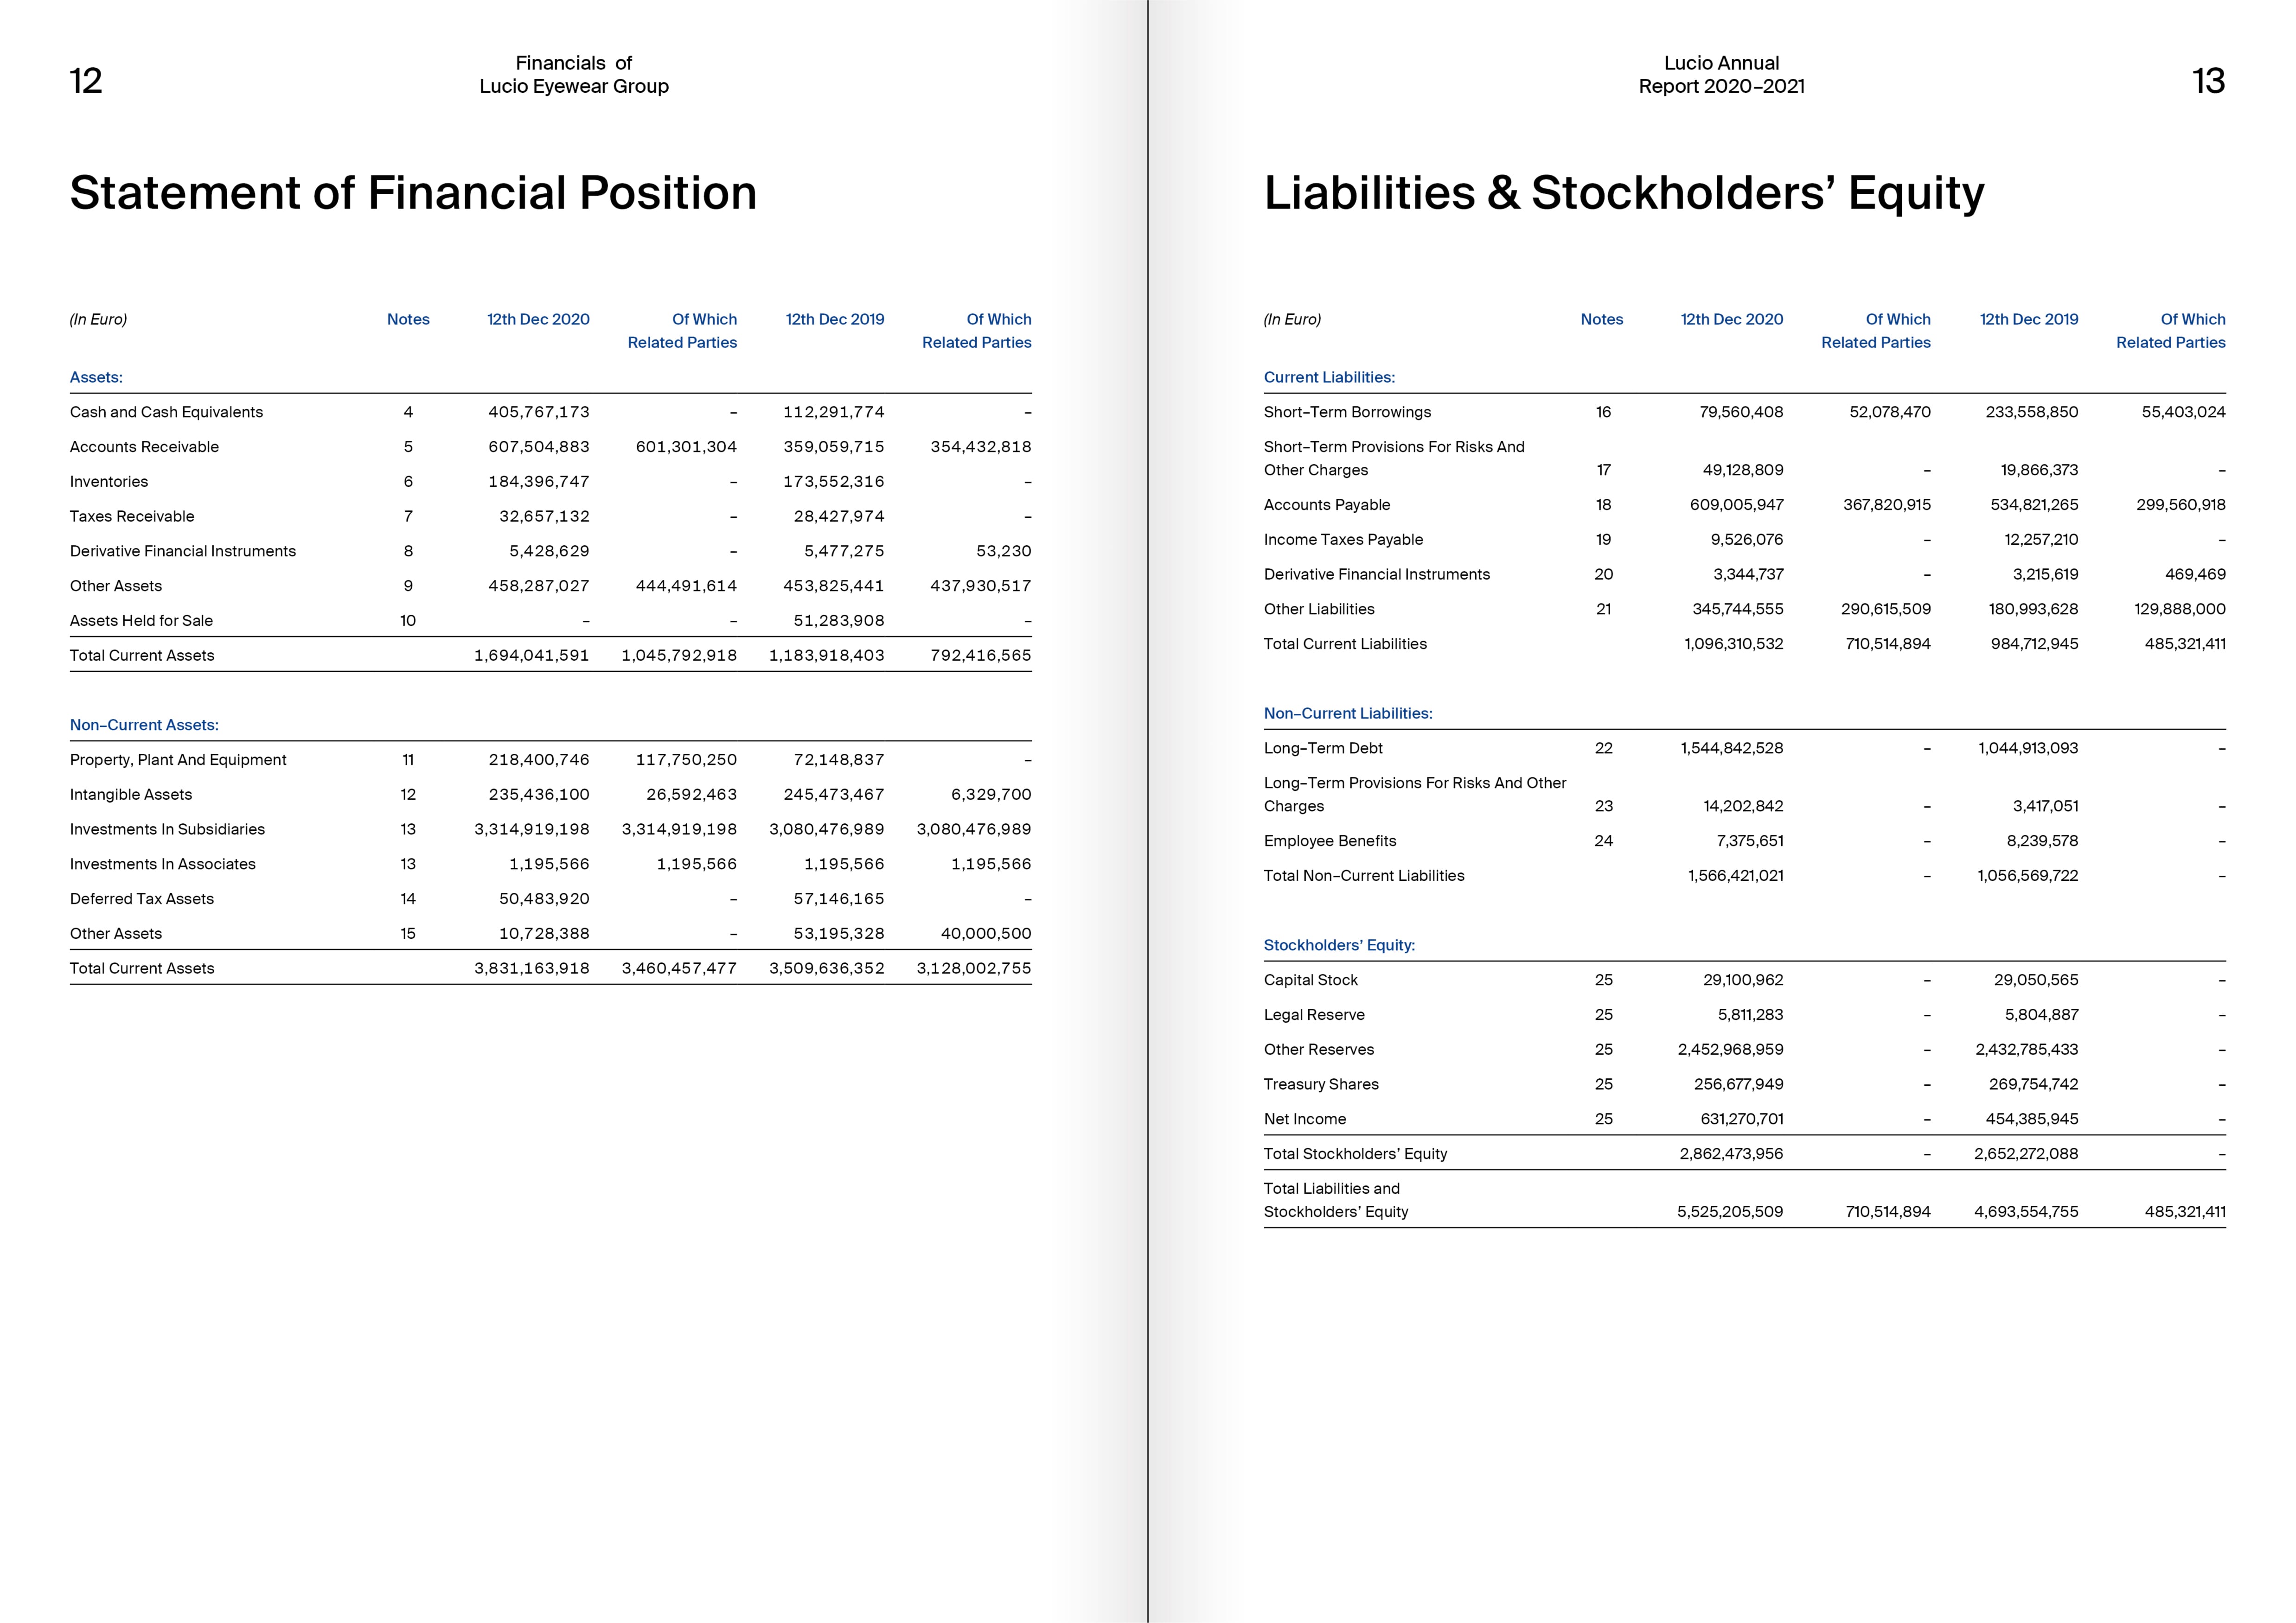Screen dimensions: 2296x1623
Task: Click the Current Liabilities section label
Action: [x=1329, y=377]
